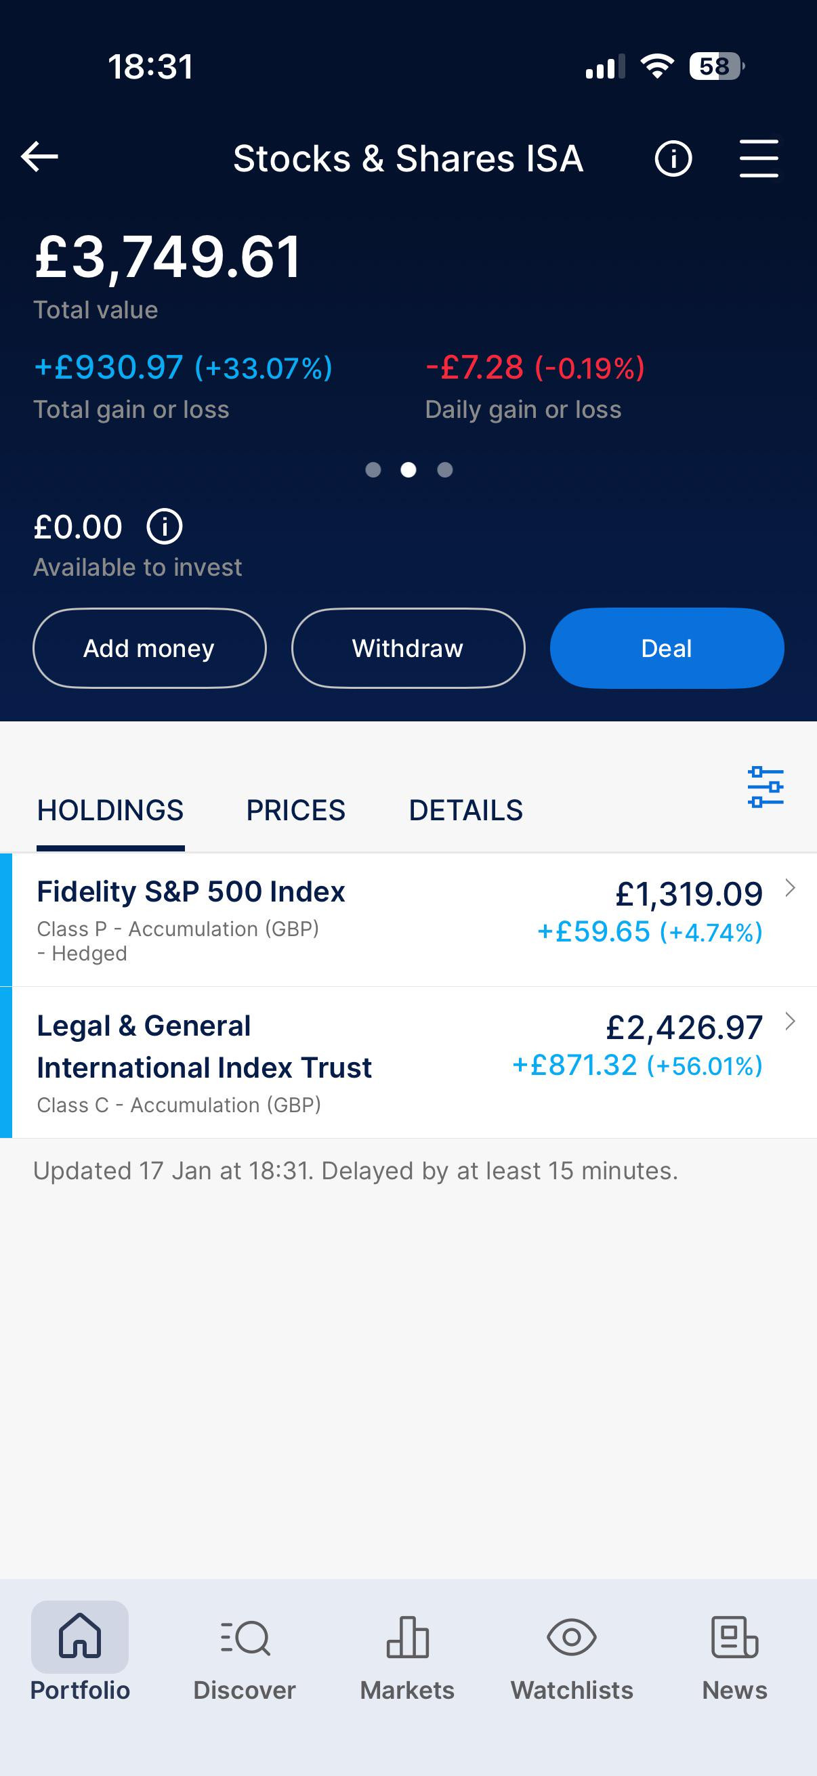Open the ISA info icon in header

coord(672,158)
